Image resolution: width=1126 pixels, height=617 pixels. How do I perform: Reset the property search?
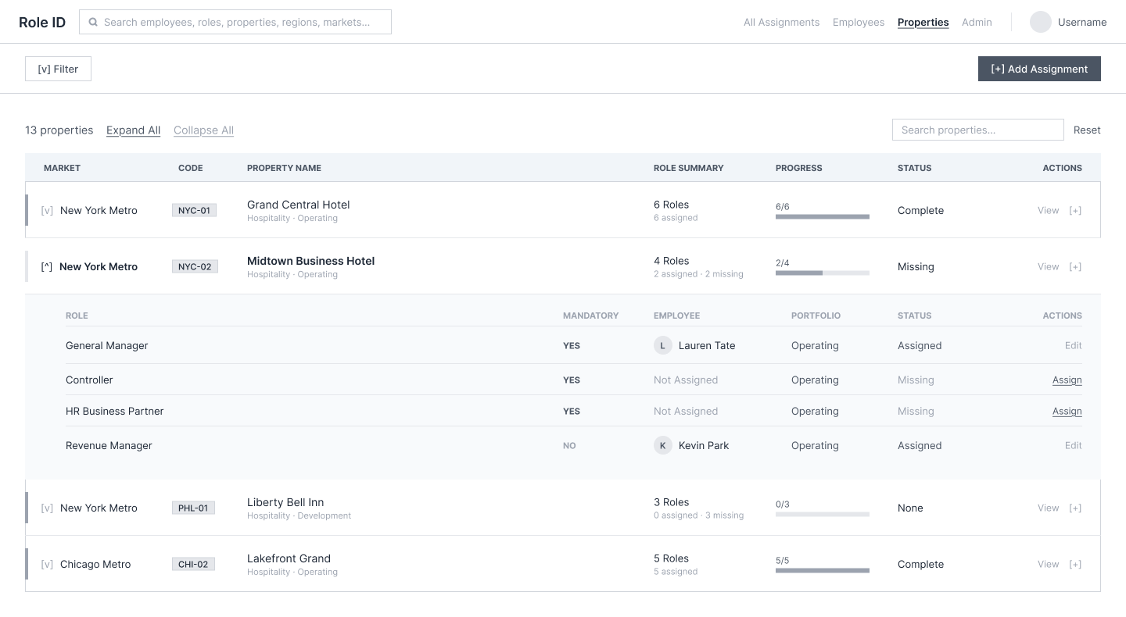point(1087,130)
